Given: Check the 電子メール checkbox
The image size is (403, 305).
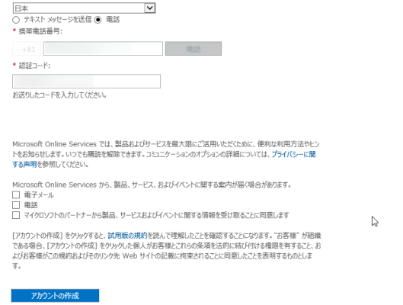Looking at the screenshot, I should pyautogui.click(x=16, y=195).
